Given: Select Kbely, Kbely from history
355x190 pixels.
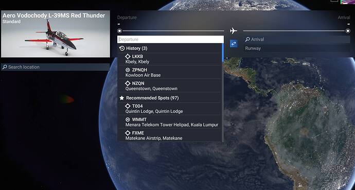Looking at the screenshot, I should 169,59.
